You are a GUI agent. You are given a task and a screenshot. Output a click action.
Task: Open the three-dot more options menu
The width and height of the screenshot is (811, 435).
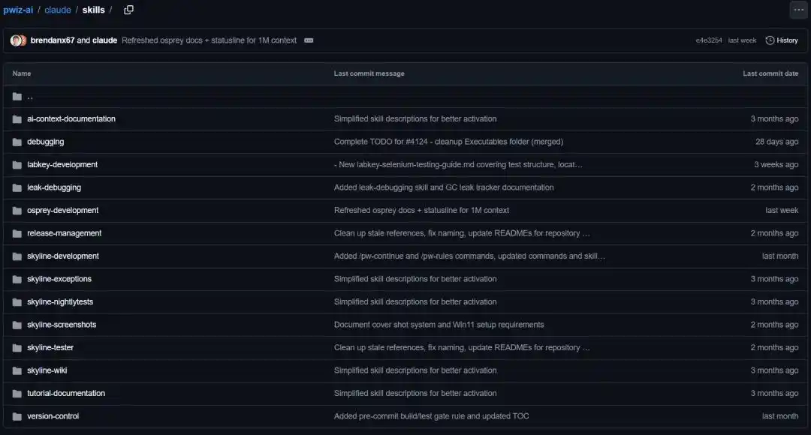coord(797,10)
